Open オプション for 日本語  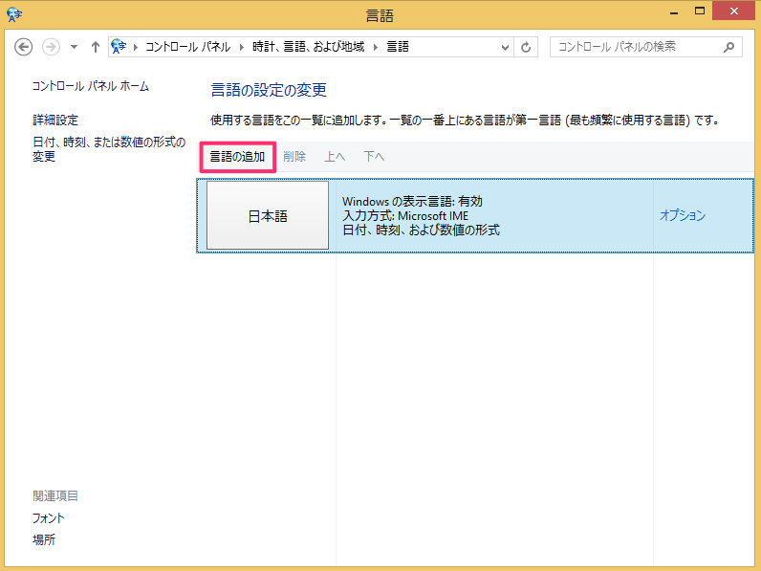(x=682, y=216)
